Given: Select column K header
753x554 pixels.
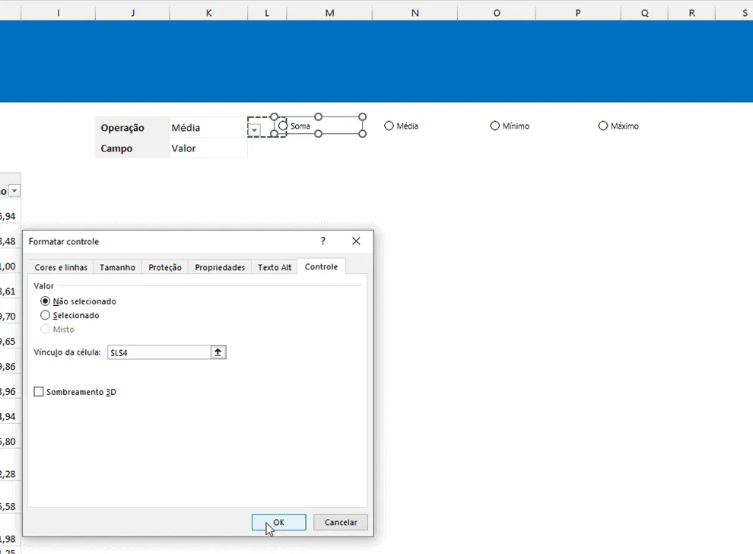Looking at the screenshot, I should pos(208,13).
